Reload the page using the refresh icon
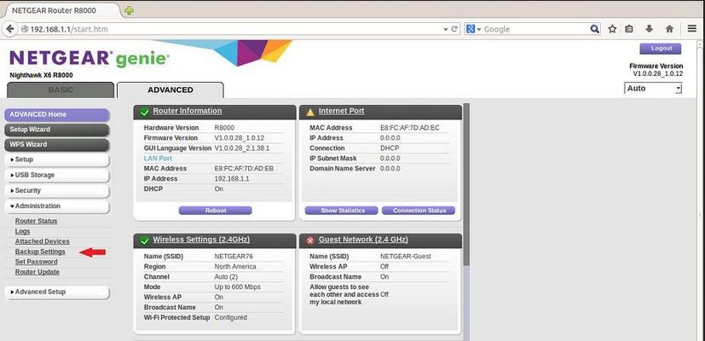The image size is (705, 341). click(x=455, y=29)
